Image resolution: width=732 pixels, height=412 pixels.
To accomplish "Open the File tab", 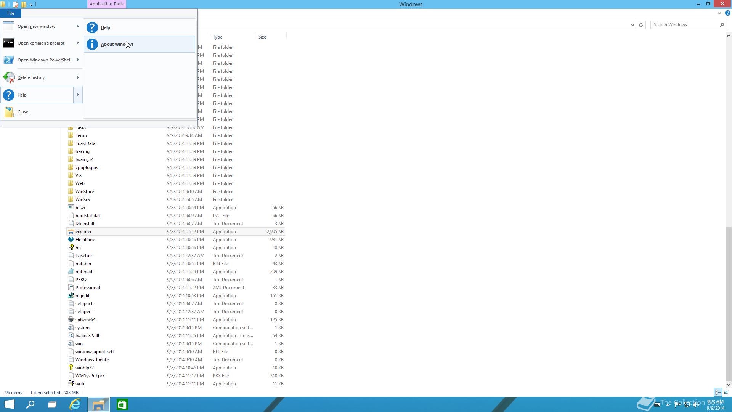I will 10,13.
